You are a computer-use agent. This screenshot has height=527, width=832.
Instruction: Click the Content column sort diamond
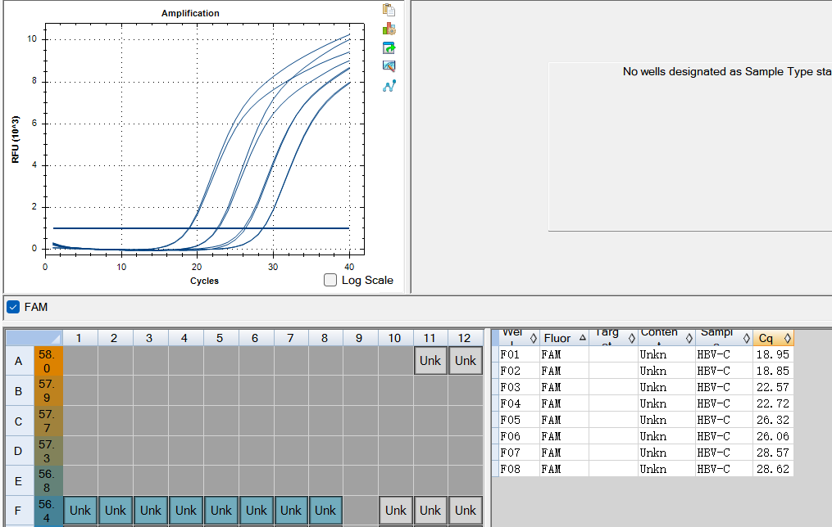(689, 338)
